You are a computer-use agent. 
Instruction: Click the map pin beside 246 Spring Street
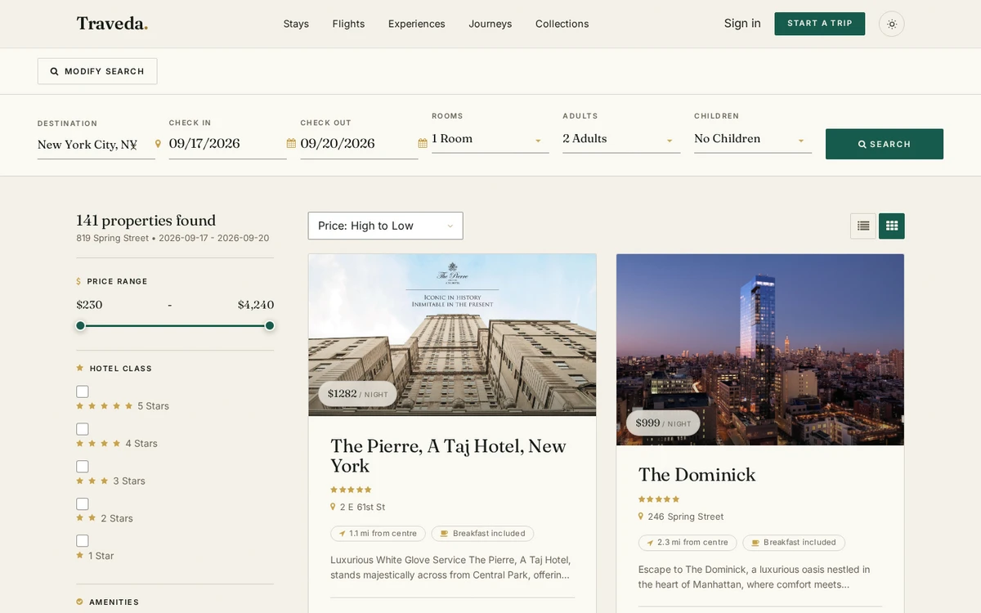641,517
